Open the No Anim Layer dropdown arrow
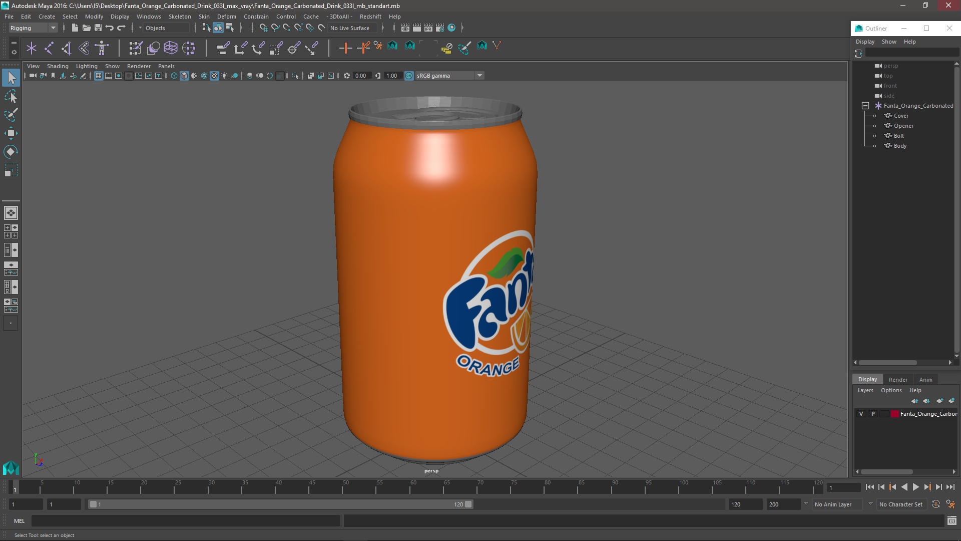Image resolution: width=961 pixels, height=541 pixels. [x=806, y=504]
